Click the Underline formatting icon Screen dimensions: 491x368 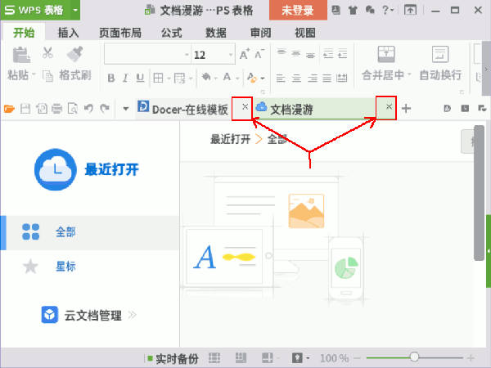(x=140, y=79)
